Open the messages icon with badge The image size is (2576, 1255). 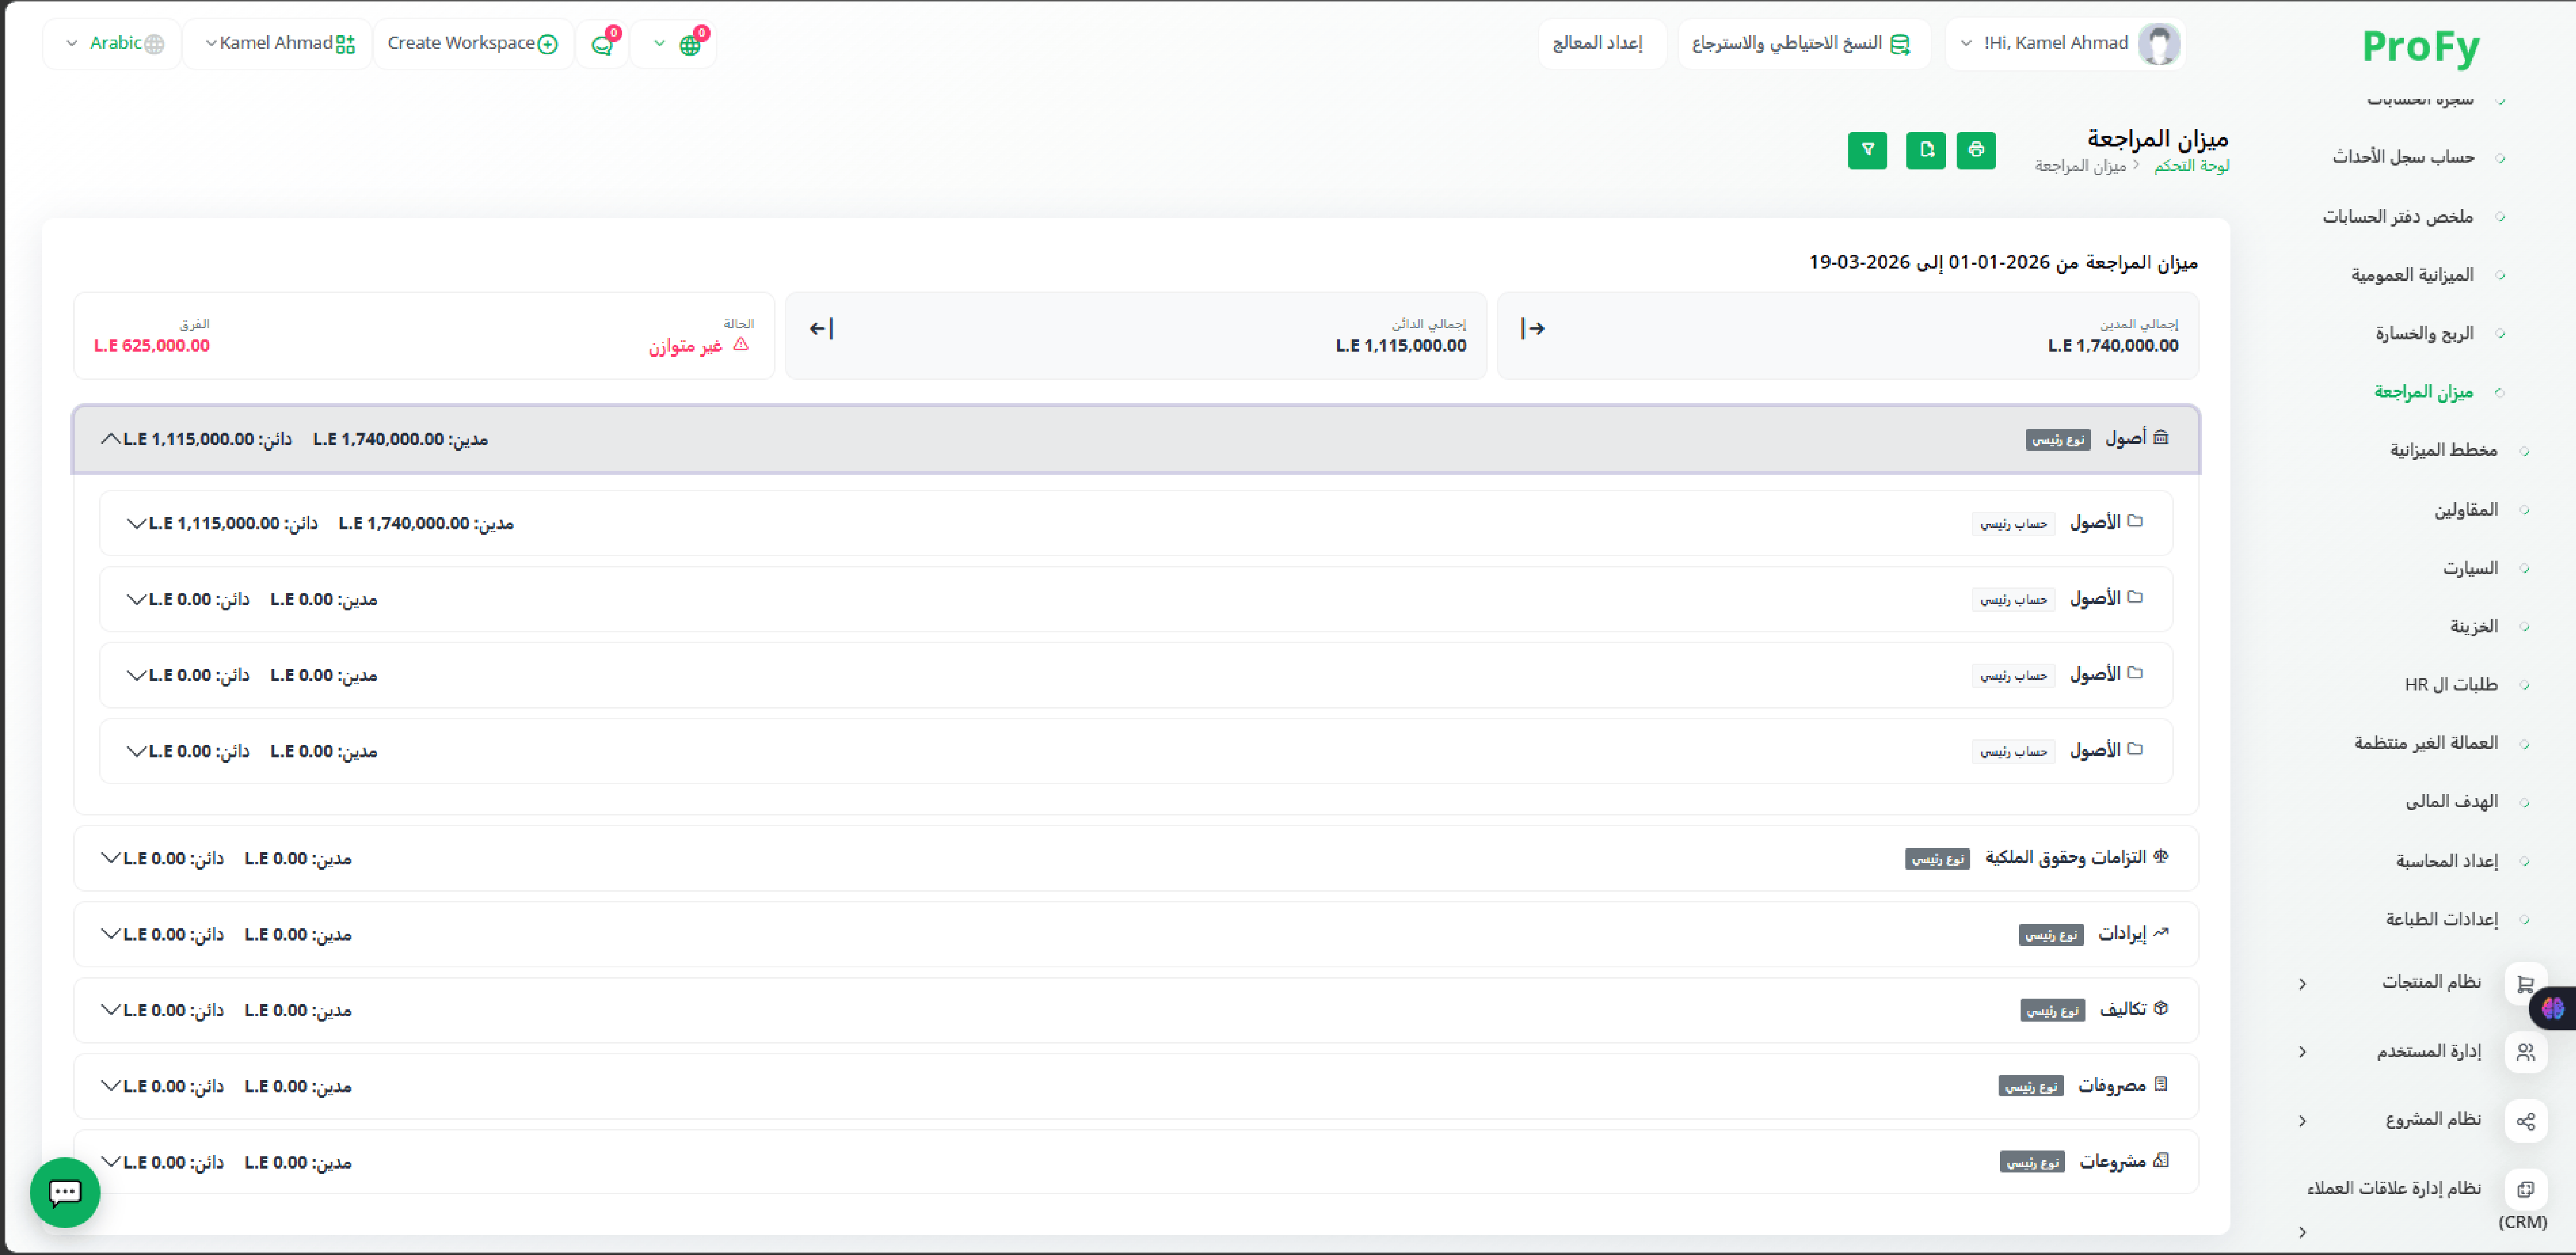pos(603,44)
